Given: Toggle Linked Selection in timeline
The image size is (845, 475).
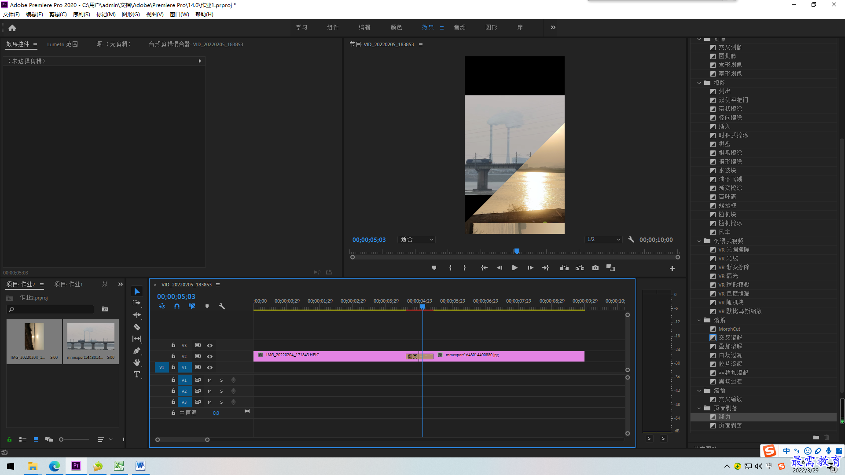Looking at the screenshot, I should pyautogui.click(x=192, y=306).
